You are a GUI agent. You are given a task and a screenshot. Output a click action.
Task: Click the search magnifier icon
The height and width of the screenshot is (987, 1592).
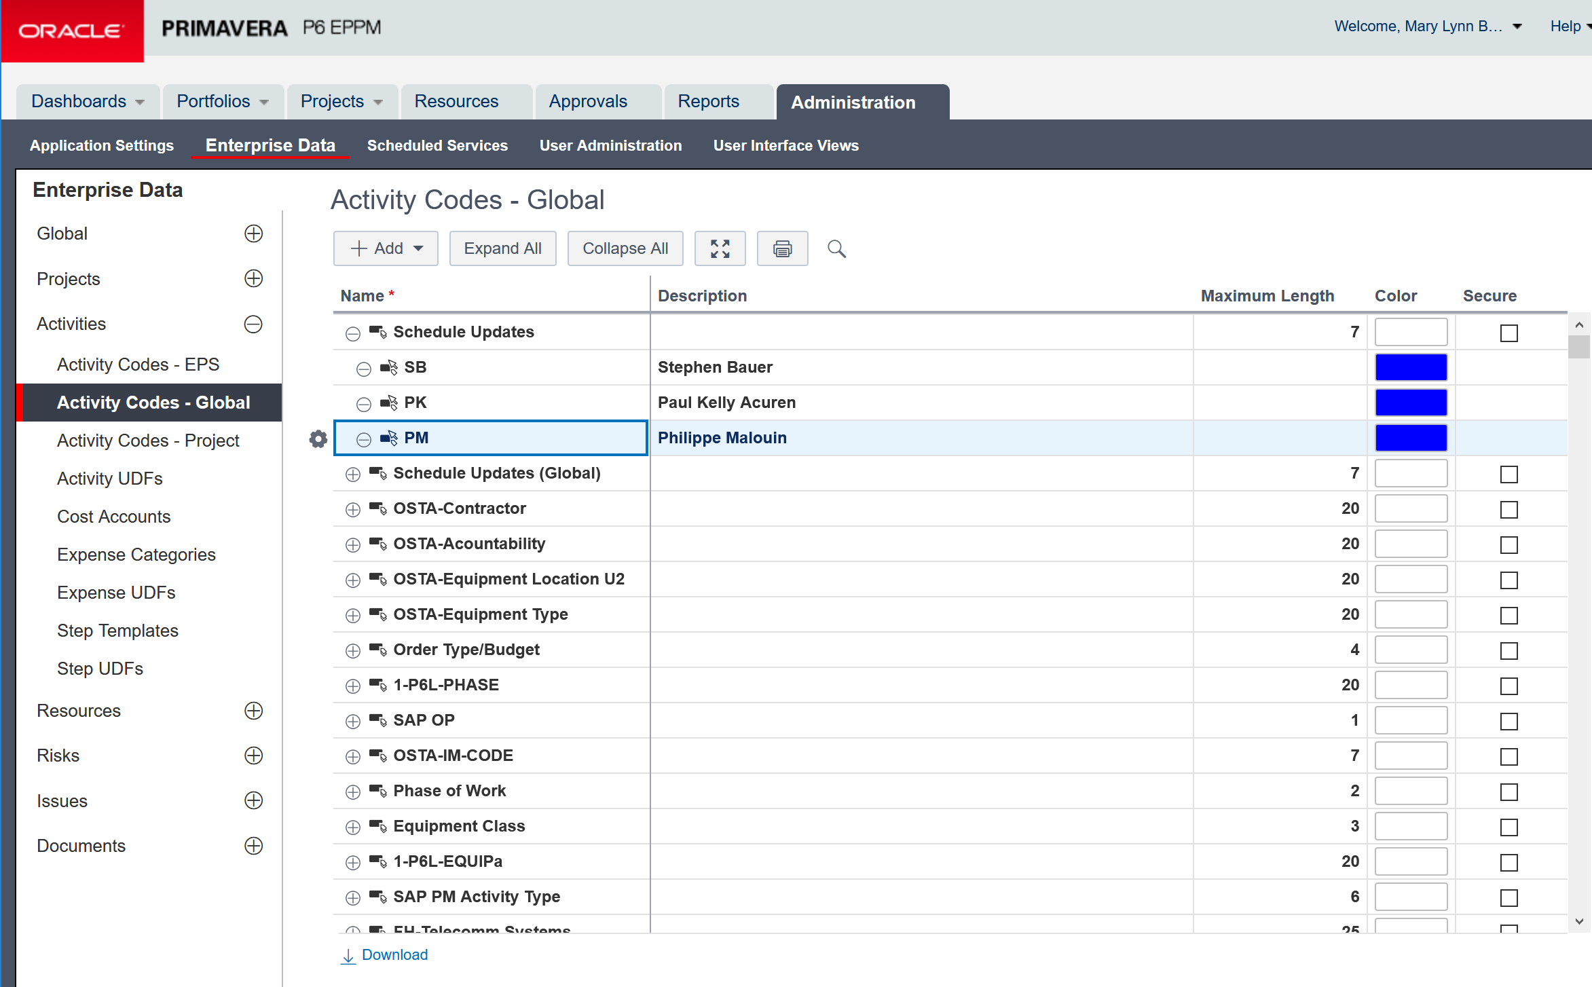pos(836,248)
